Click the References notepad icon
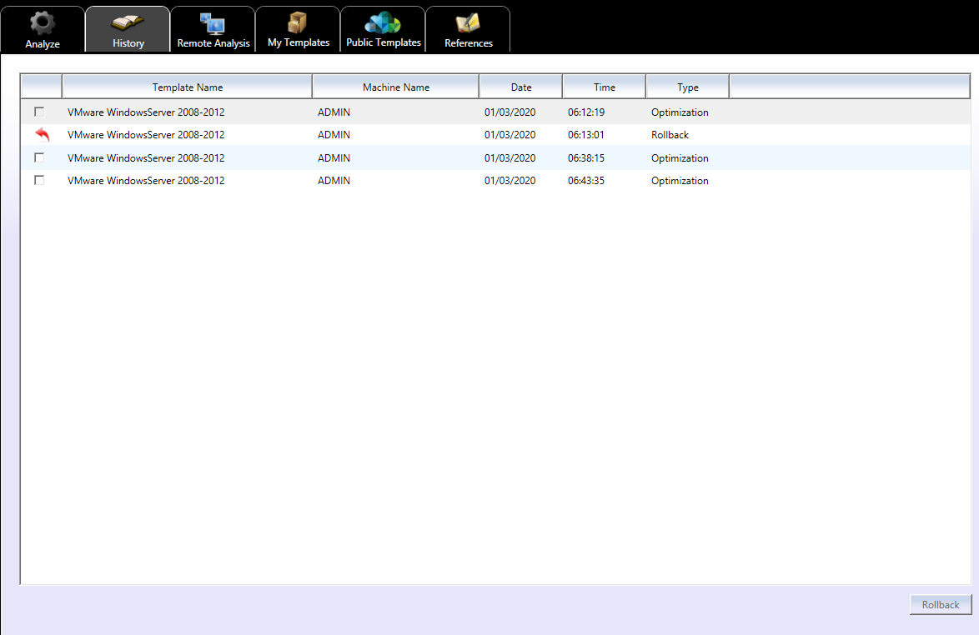 tap(468, 23)
